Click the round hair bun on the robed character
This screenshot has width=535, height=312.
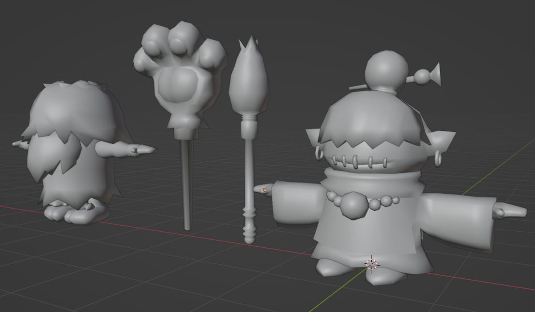[385, 71]
